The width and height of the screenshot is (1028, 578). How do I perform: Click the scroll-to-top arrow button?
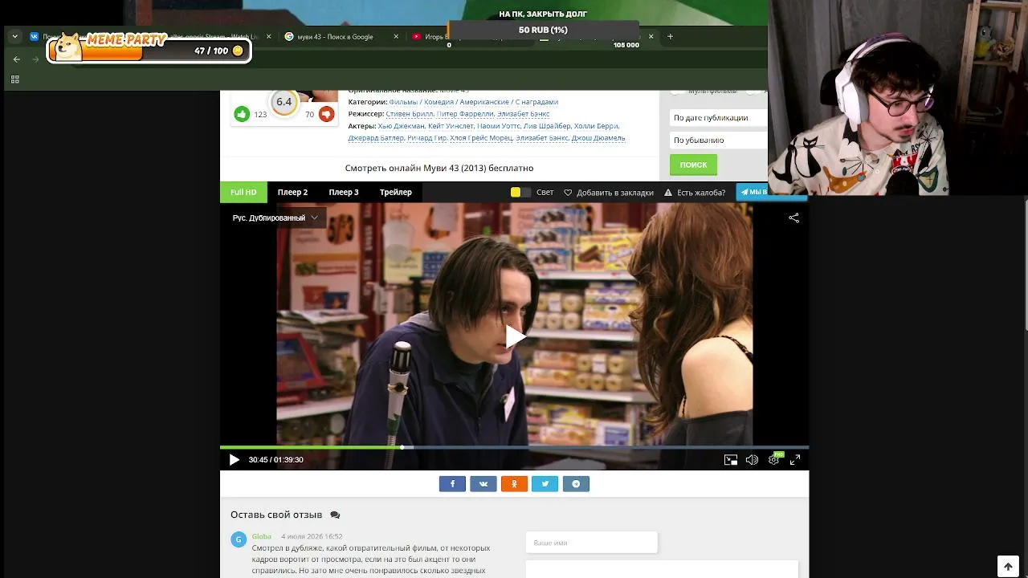[1008, 566]
